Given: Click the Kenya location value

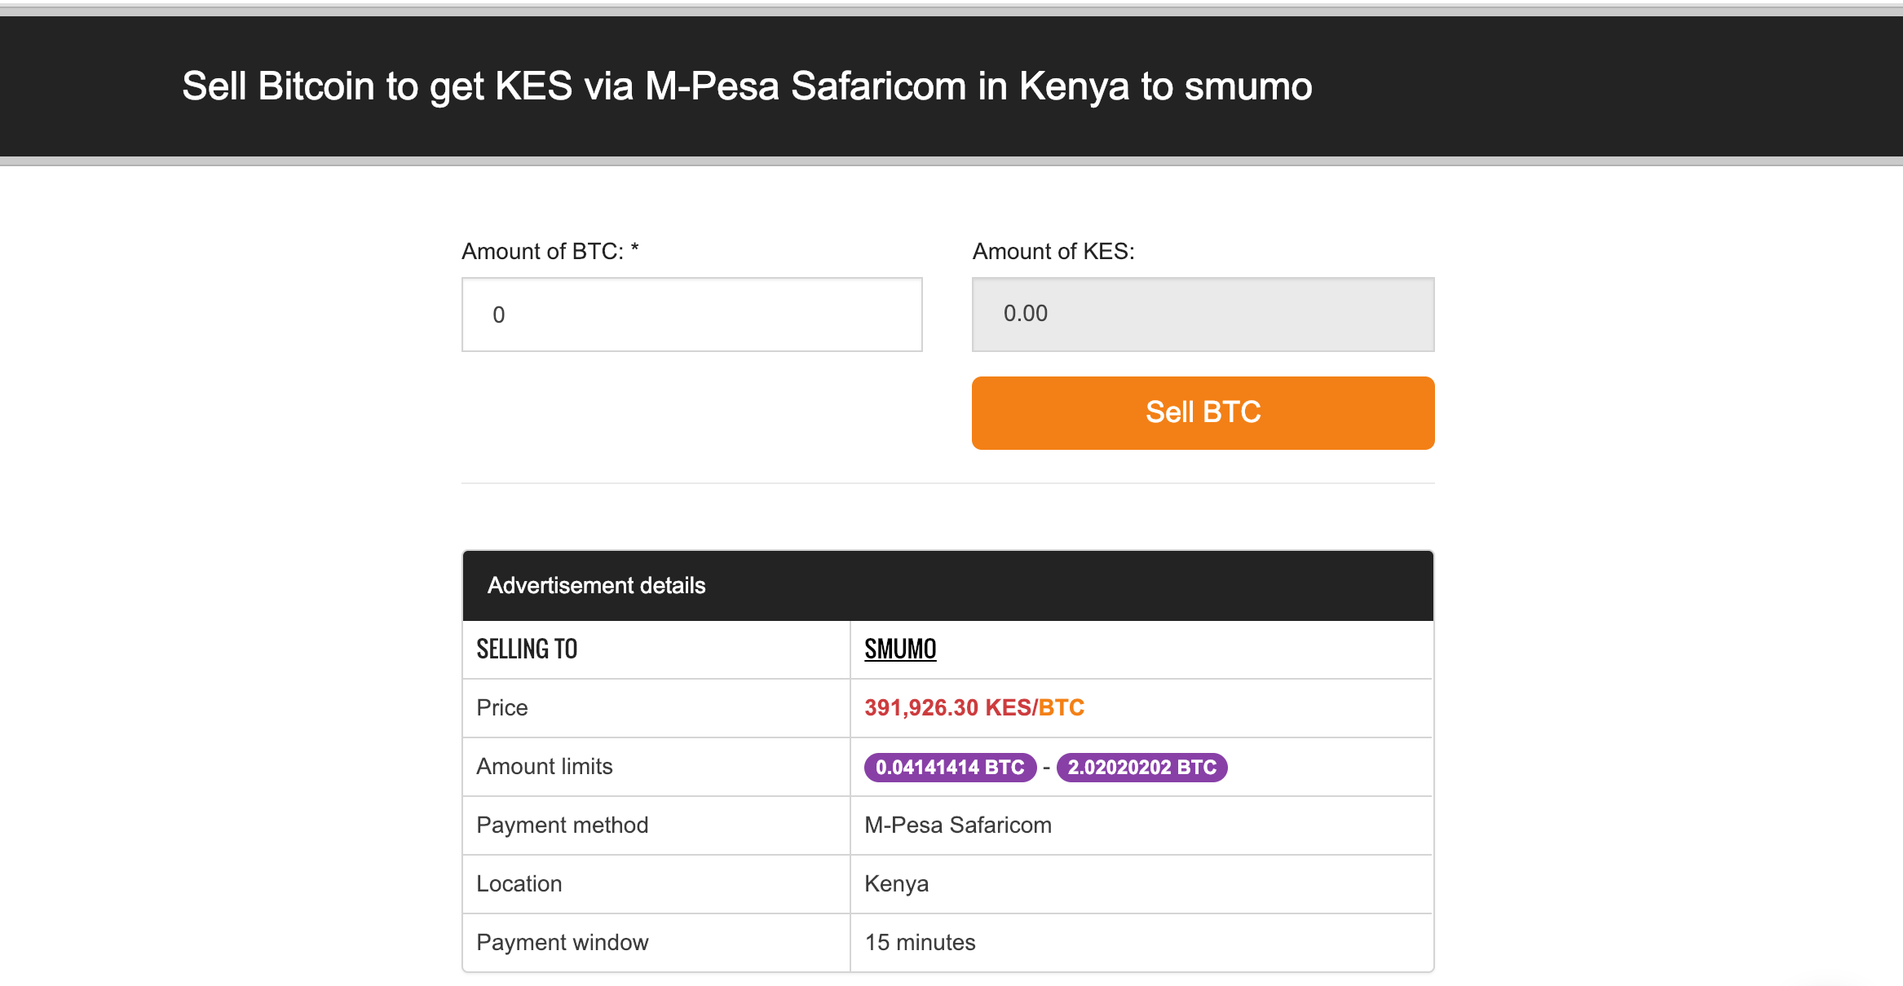Looking at the screenshot, I should click(x=897, y=883).
